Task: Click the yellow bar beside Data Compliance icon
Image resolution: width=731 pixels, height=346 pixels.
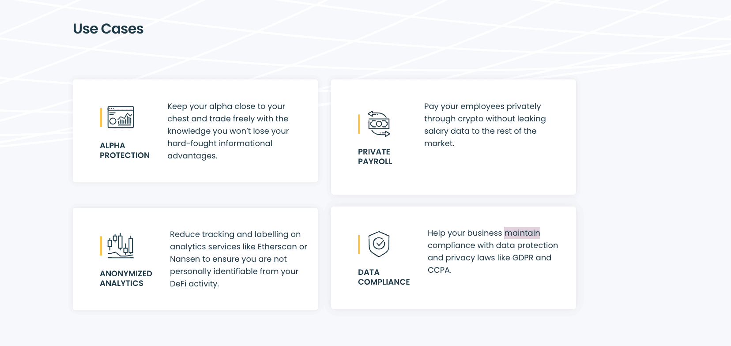Action: (x=359, y=244)
